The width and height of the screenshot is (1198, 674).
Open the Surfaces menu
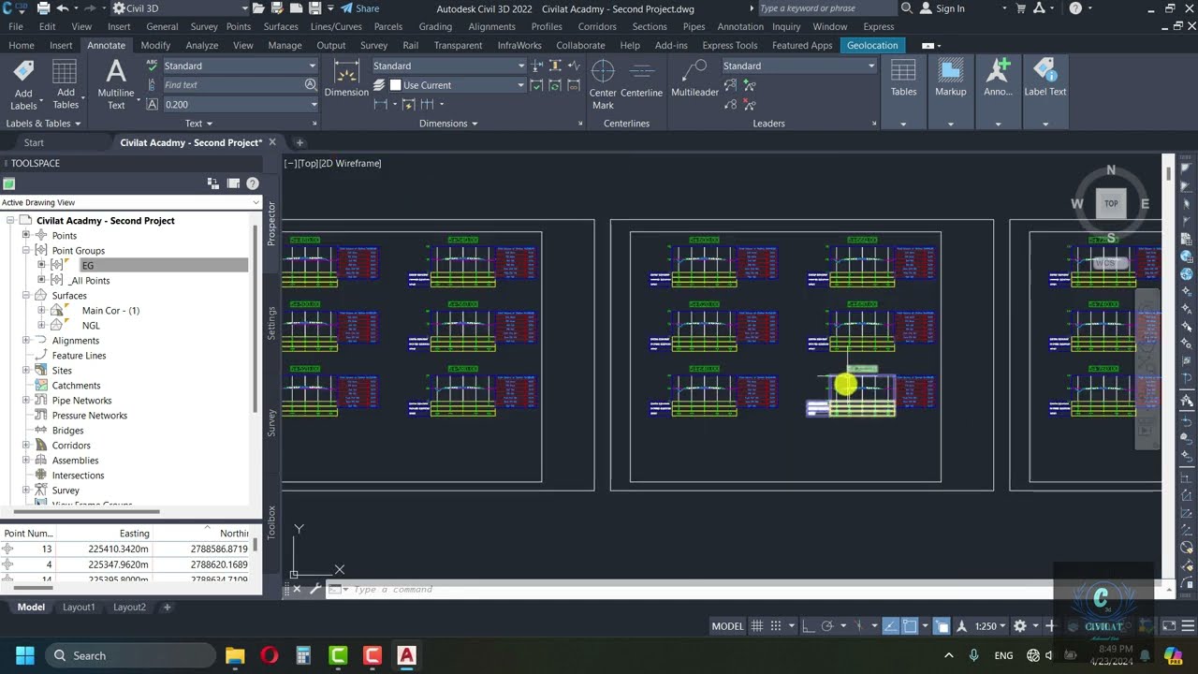tap(281, 26)
